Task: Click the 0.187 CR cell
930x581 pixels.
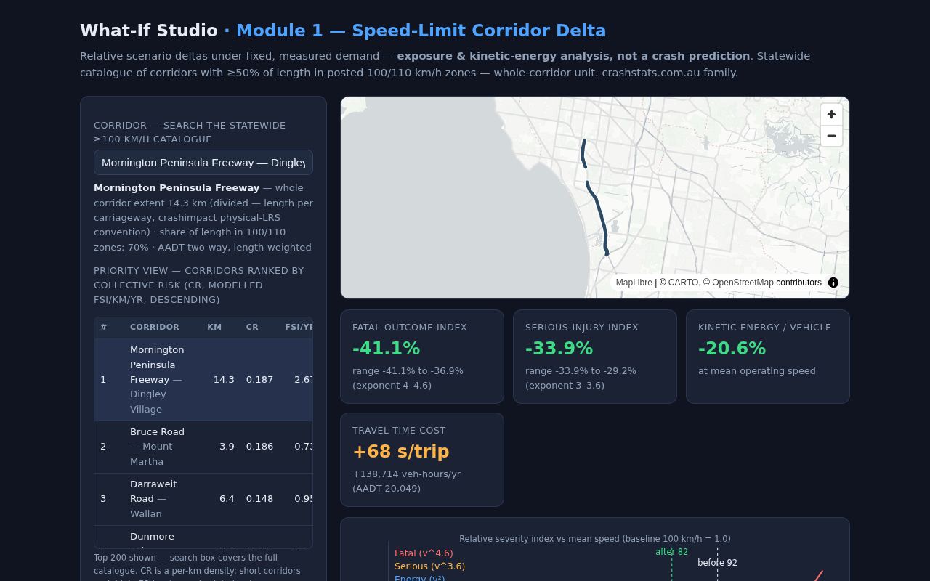Action: (259, 379)
